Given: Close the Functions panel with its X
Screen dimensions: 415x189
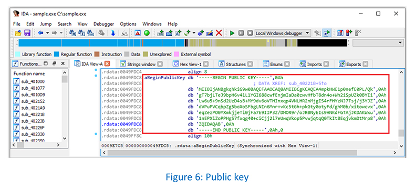Looking at the screenshot, I should point(63,64).
